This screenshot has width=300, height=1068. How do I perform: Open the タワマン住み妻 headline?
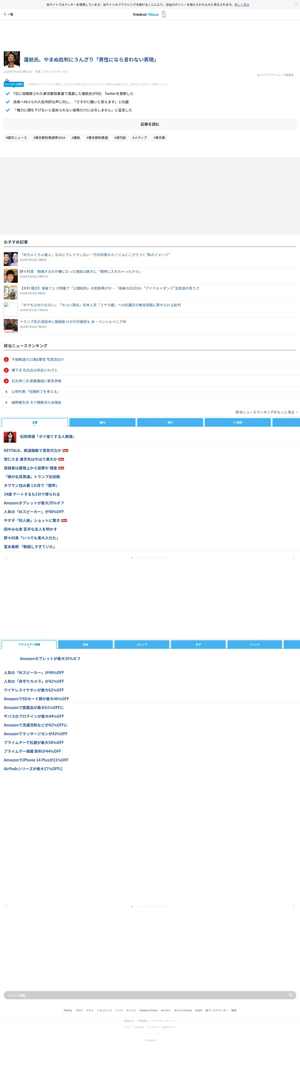[x=31, y=485]
